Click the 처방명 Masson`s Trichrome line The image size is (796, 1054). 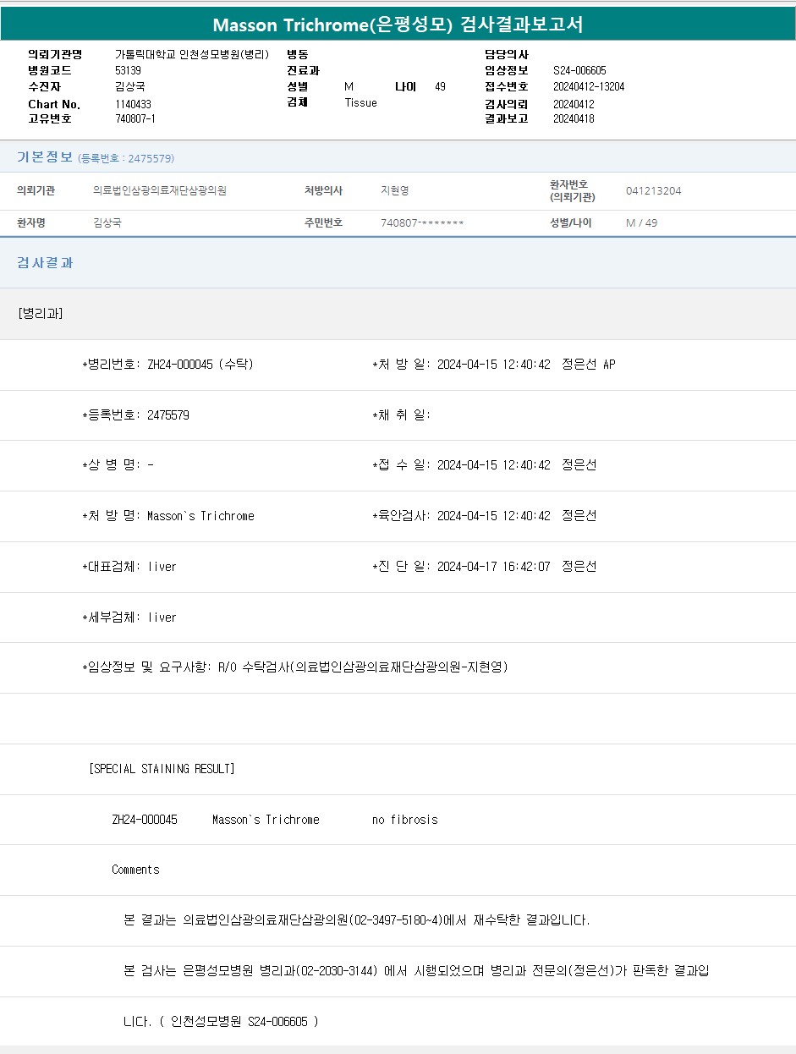tap(167, 516)
